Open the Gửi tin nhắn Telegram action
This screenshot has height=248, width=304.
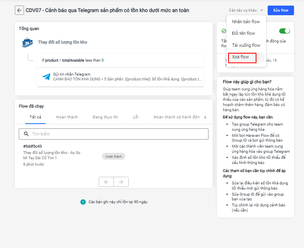pyautogui.click(x=120, y=77)
